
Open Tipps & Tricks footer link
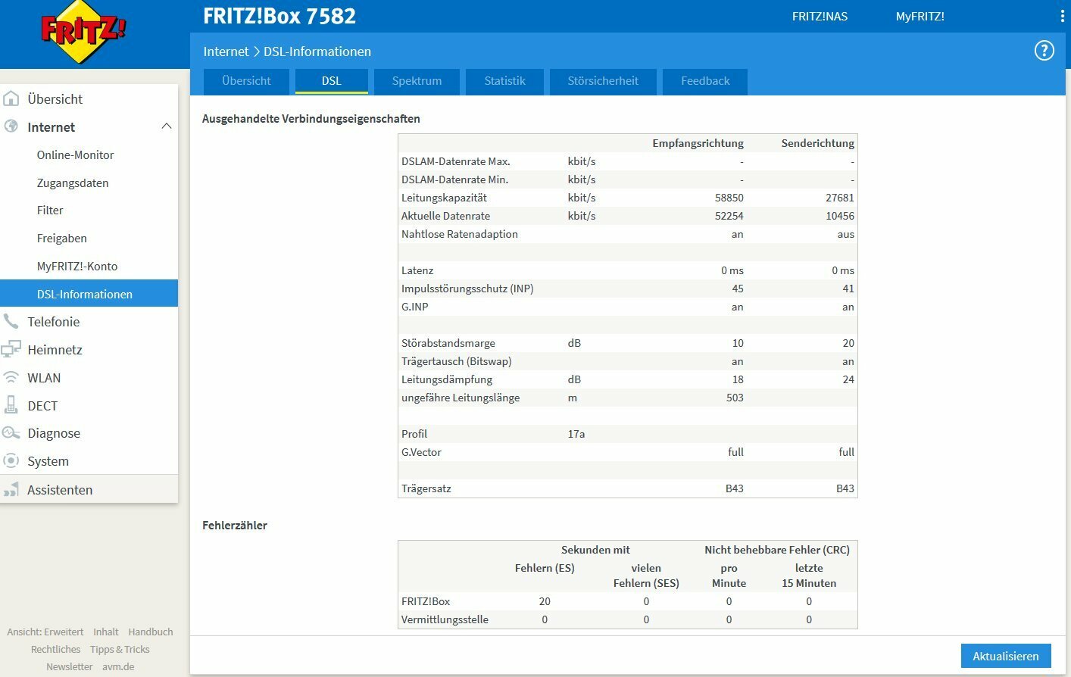(120, 649)
